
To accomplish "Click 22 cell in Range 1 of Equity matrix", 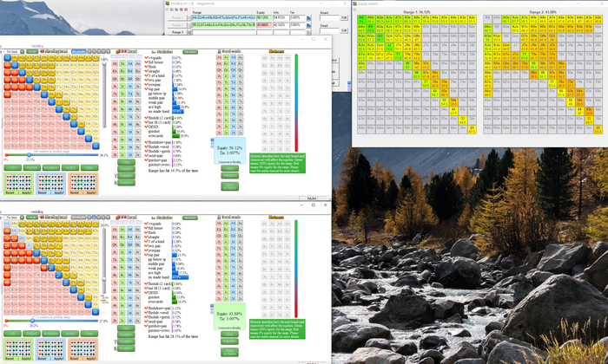I will pos(472,130).
